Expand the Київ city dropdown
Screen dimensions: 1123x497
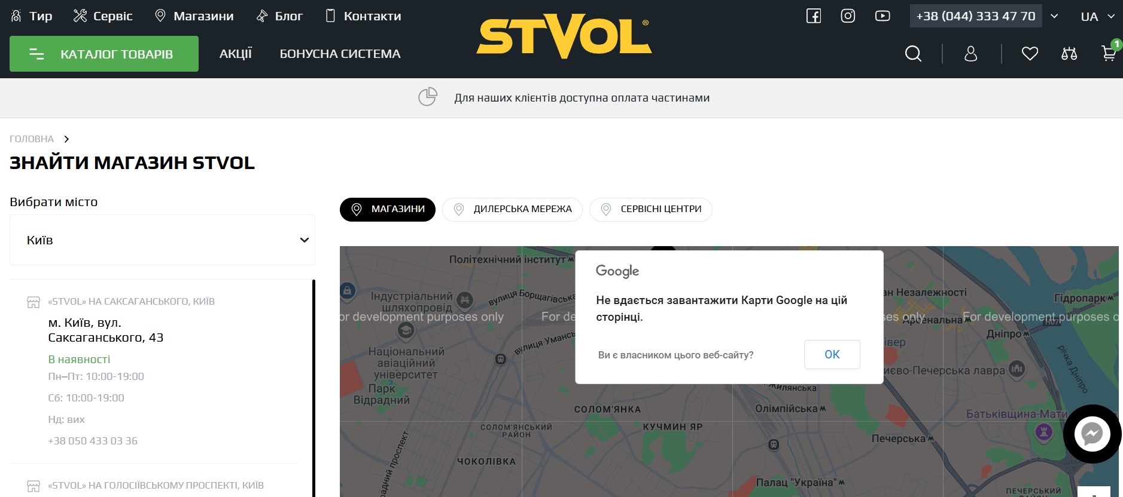coord(162,240)
